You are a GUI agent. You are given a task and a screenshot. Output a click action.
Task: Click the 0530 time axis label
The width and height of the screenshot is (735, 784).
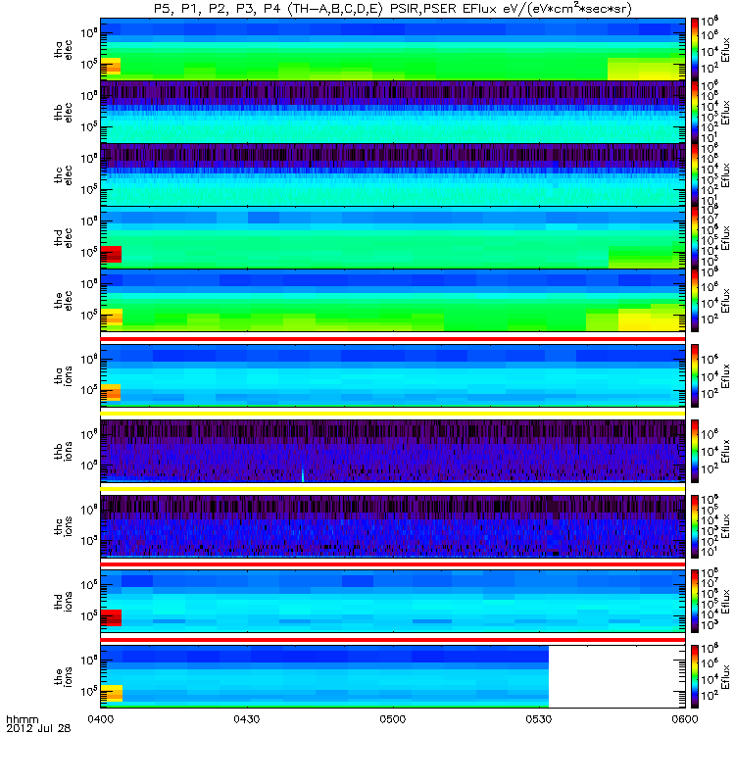pyautogui.click(x=539, y=719)
